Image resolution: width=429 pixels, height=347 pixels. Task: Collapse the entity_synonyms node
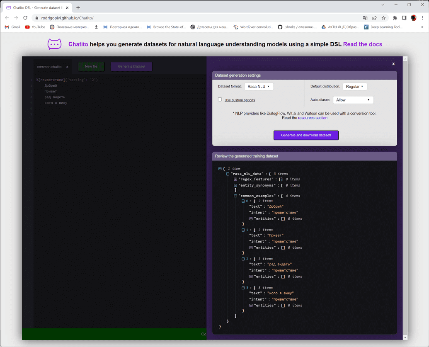coord(235,185)
